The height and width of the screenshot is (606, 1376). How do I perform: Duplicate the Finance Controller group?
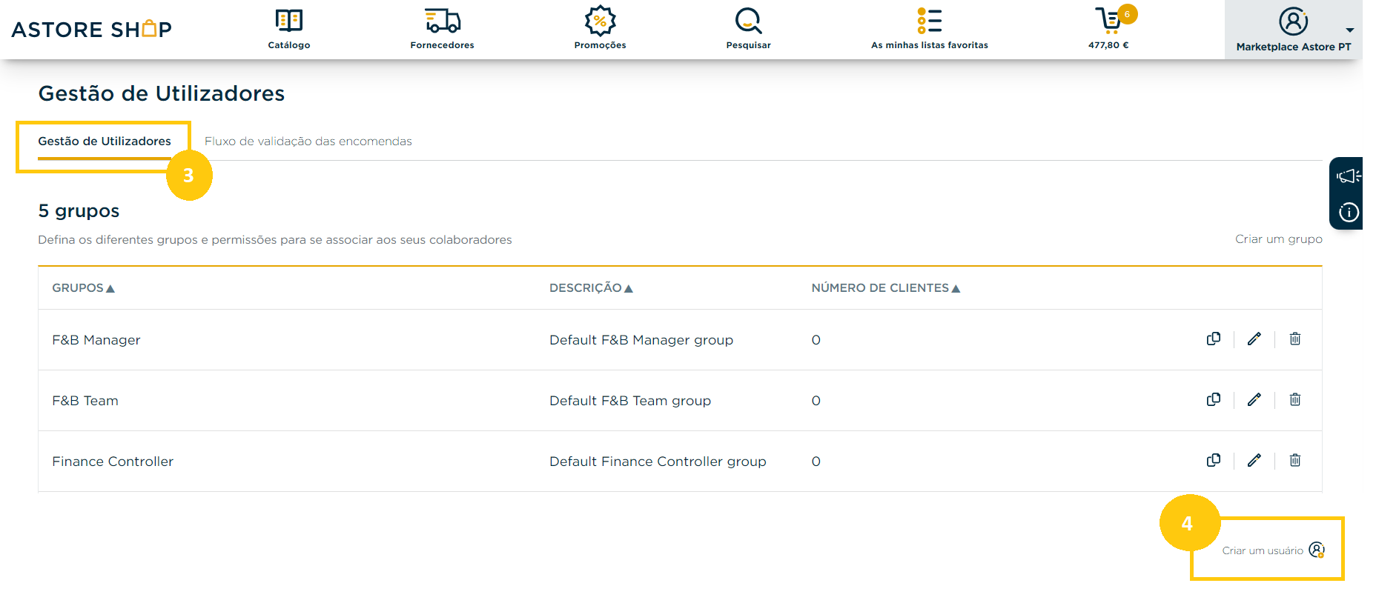pyautogui.click(x=1214, y=460)
